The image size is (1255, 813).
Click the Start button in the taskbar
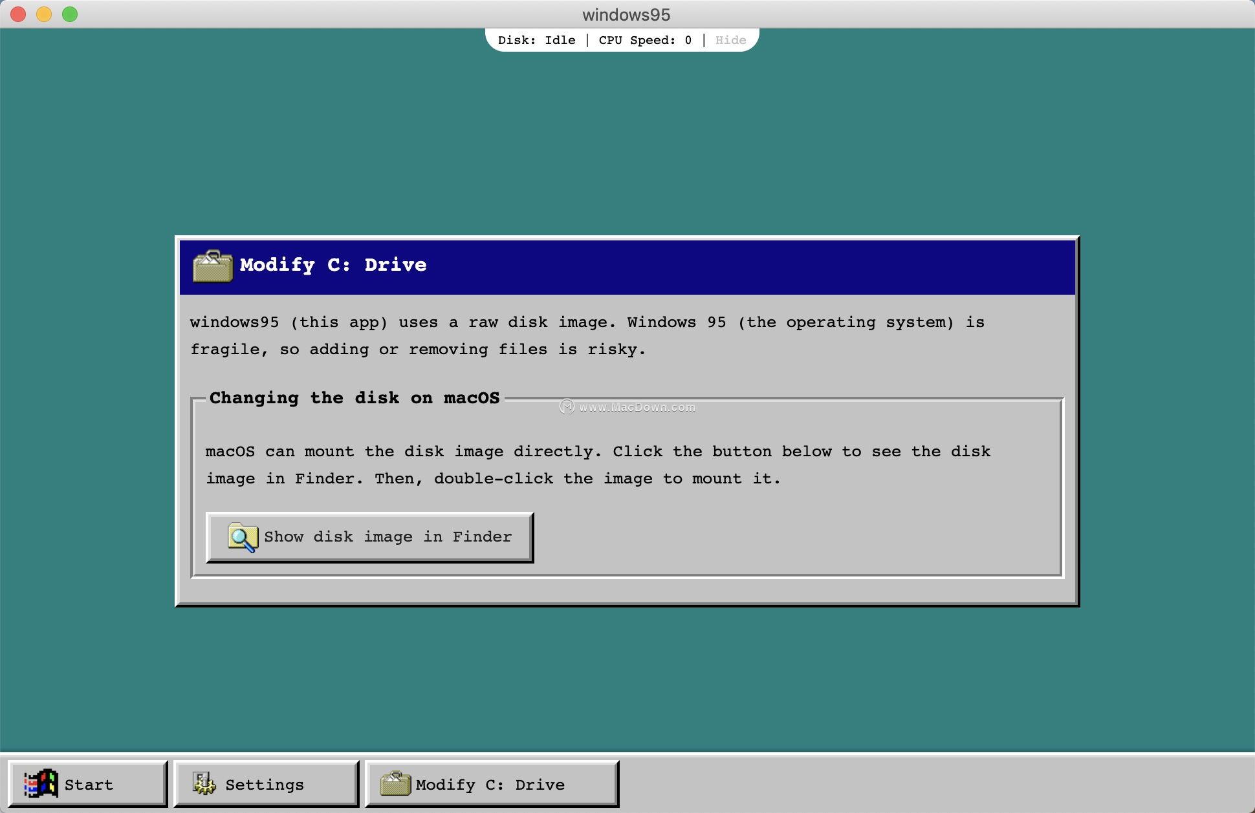[88, 784]
